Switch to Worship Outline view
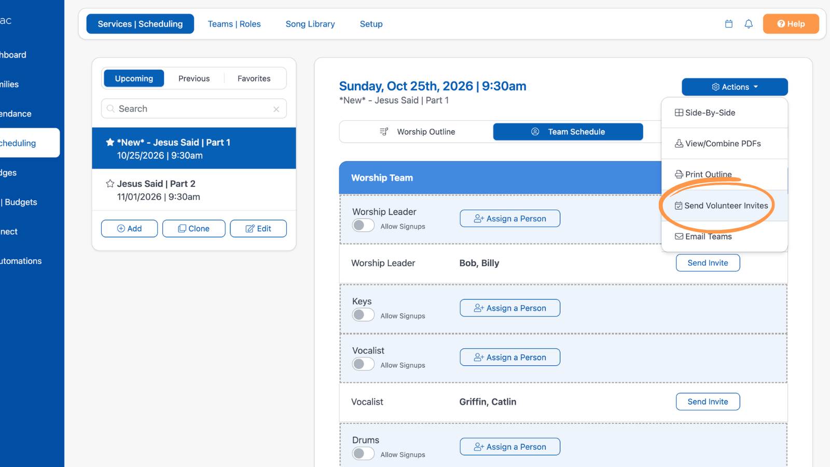Image resolution: width=830 pixels, height=467 pixels. click(417, 132)
